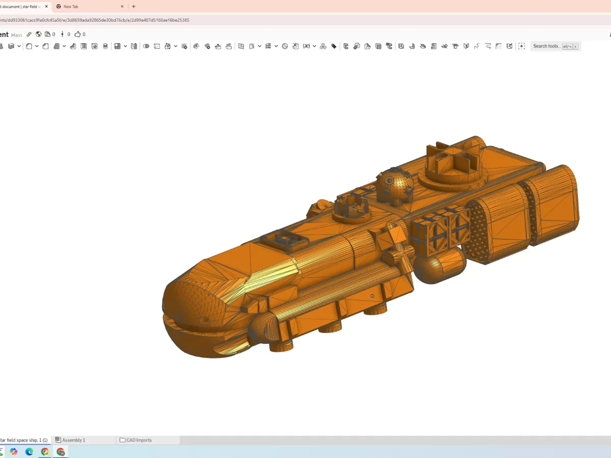
Task: Click the follow document pin icon
Action: 62,34
